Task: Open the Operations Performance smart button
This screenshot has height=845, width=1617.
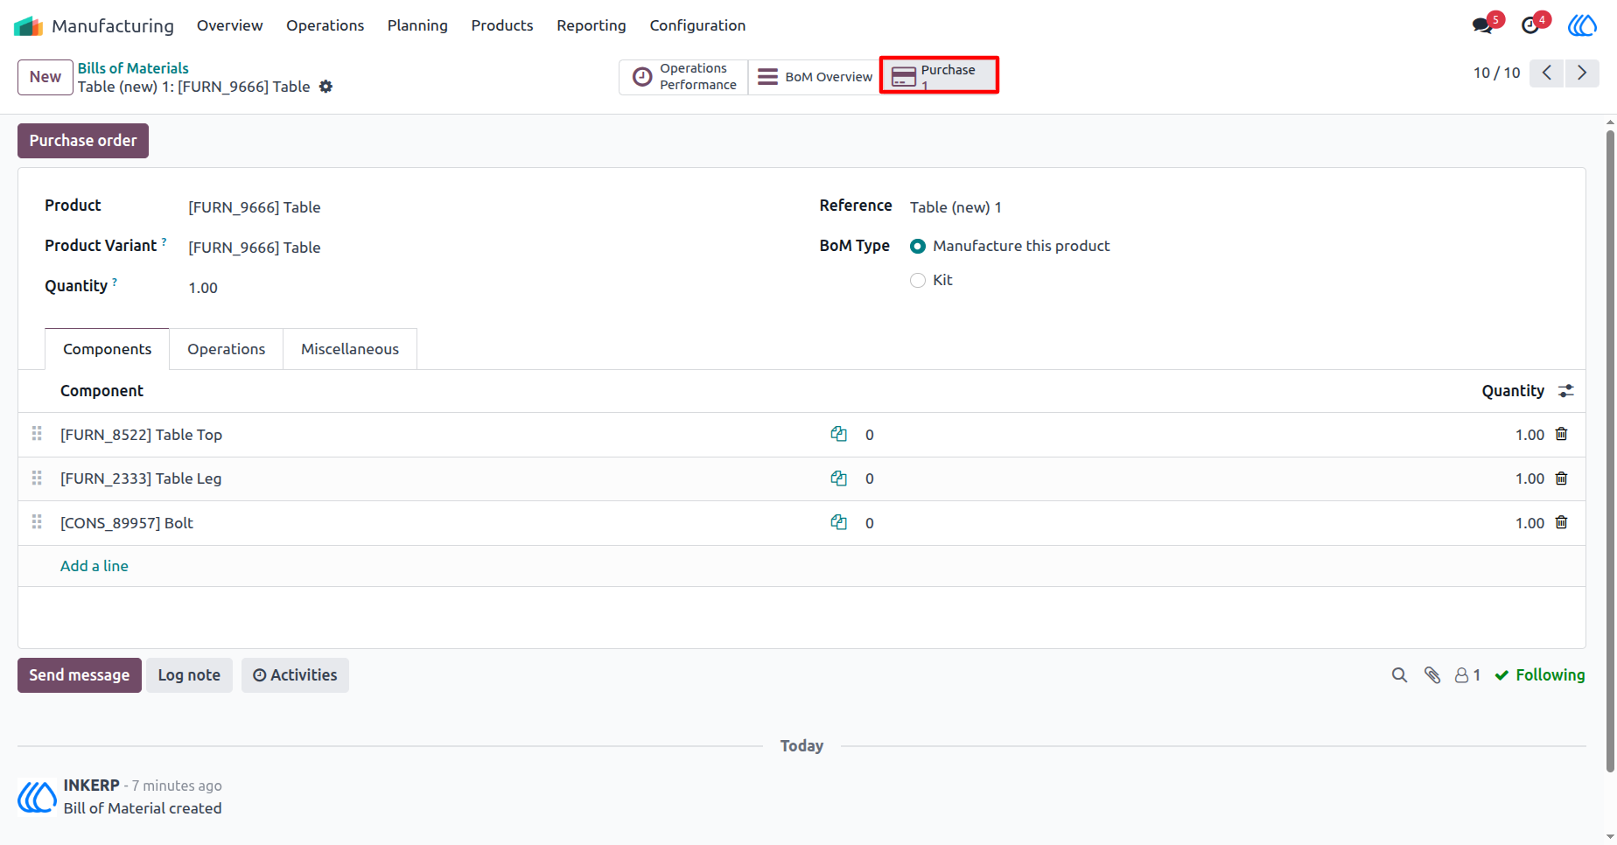Action: [x=683, y=77]
